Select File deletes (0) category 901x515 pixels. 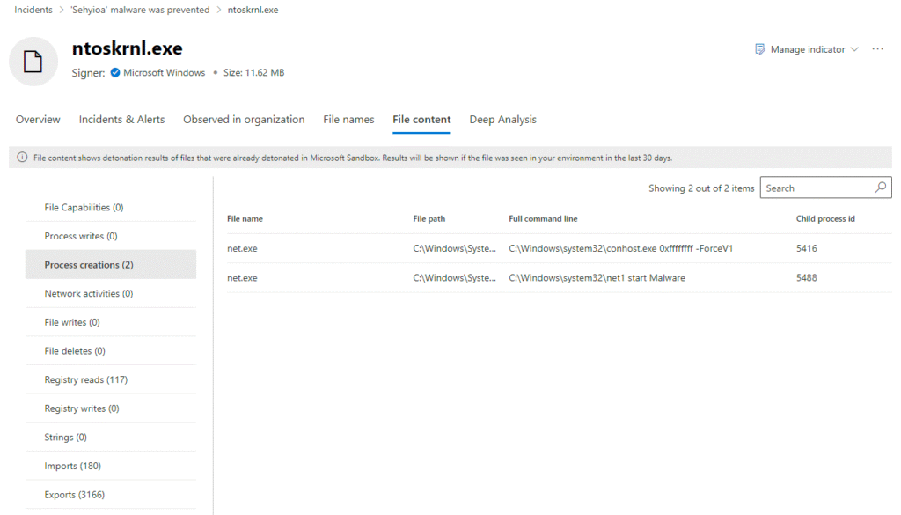(110, 350)
